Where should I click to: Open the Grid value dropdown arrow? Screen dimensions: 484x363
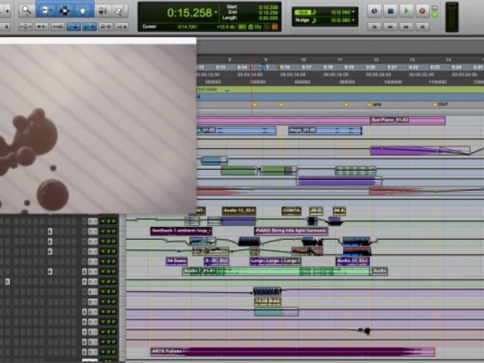tap(353, 13)
